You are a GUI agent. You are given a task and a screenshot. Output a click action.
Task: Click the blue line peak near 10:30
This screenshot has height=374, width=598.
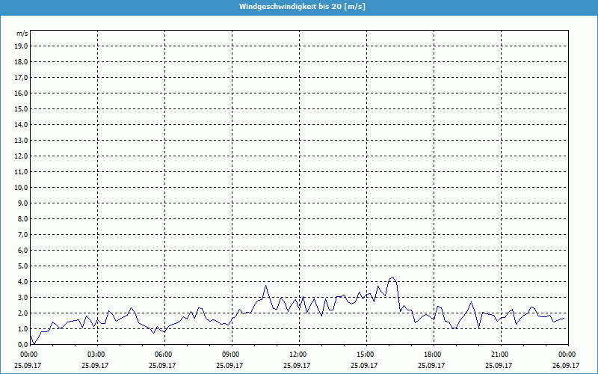(x=265, y=286)
